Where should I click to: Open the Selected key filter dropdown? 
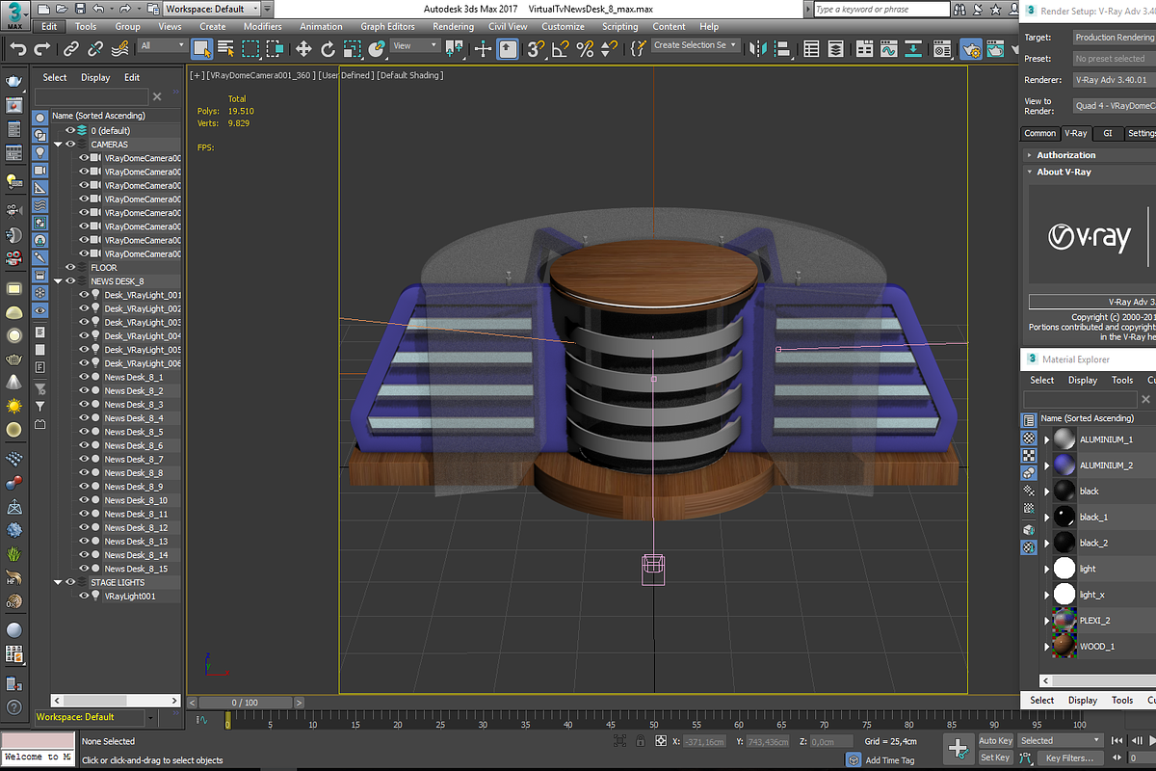1060,740
